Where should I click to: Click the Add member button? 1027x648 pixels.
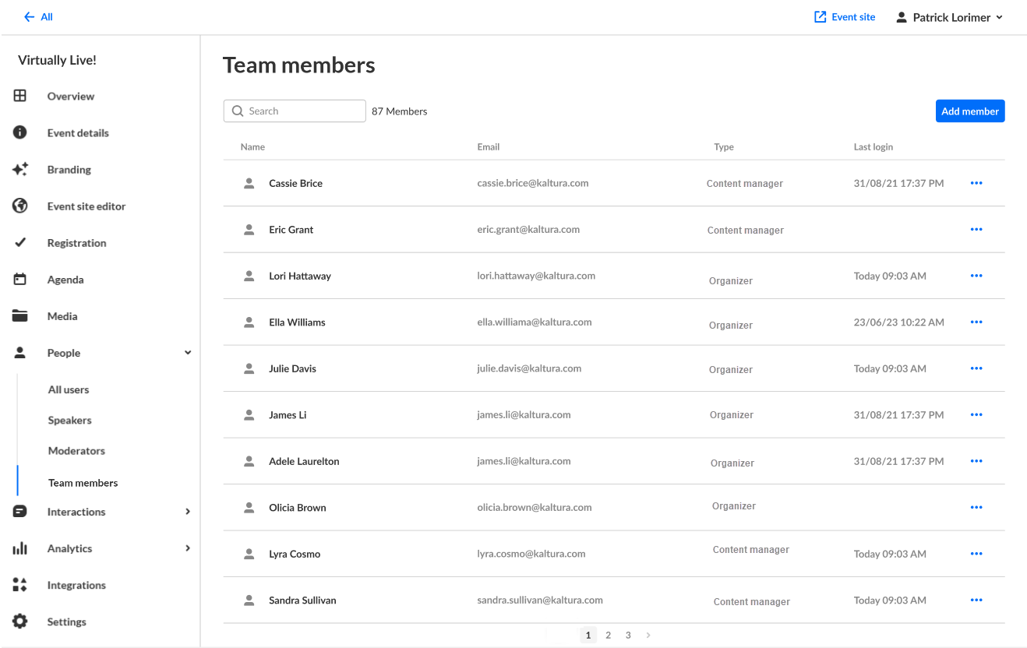970,111
